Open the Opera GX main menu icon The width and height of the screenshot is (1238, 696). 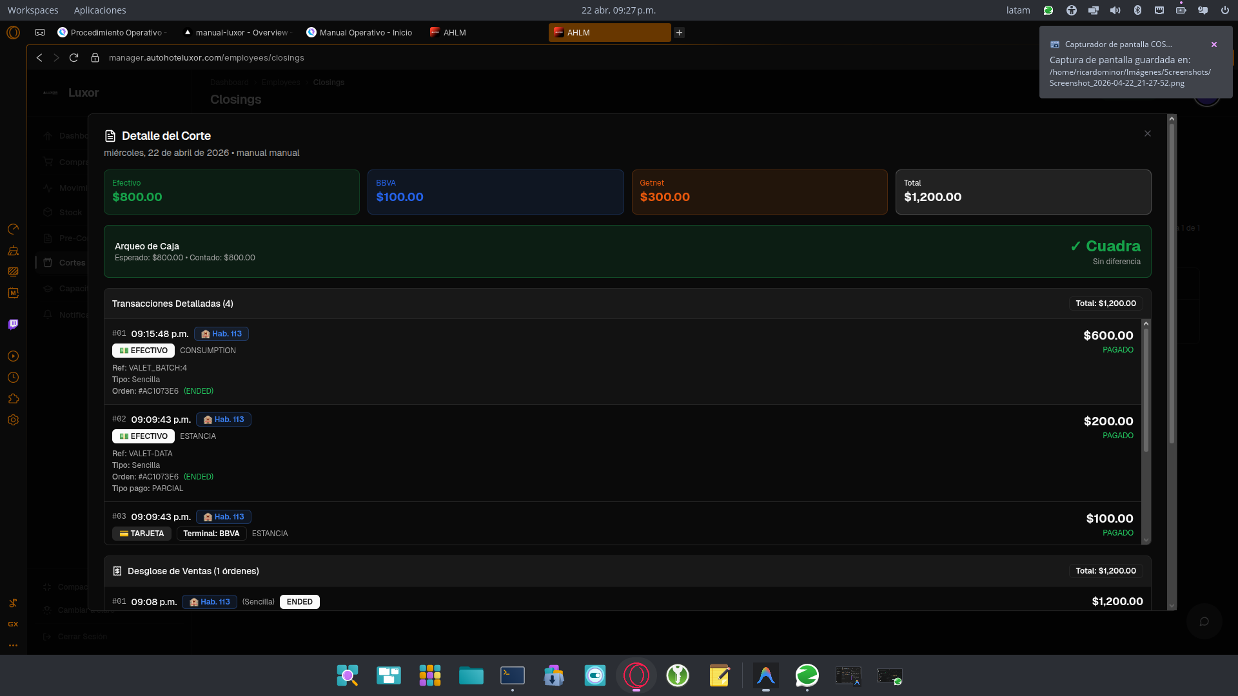(x=13, y=32)
